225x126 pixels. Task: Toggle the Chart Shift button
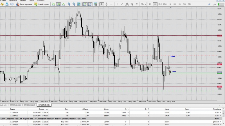pyautogui.click(x=90, y=4)
